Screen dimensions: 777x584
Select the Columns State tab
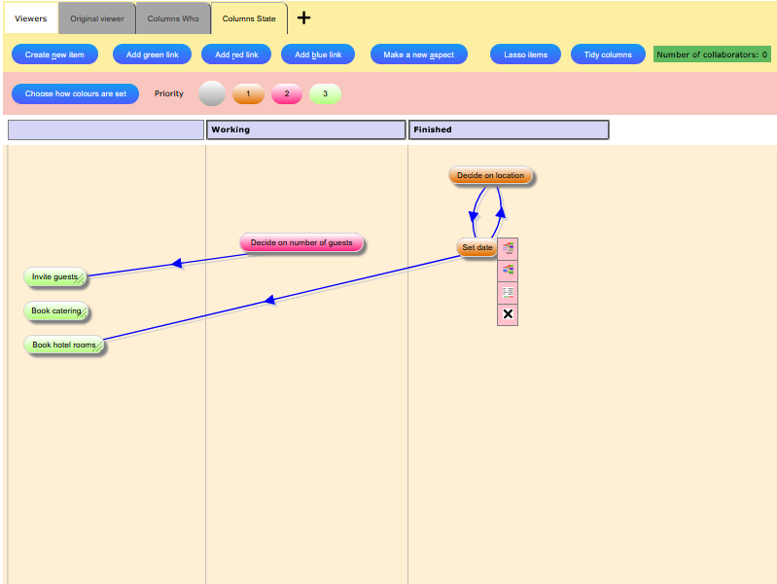[249, 18]
